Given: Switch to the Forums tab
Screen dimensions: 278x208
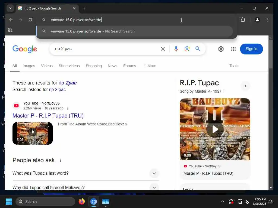Looking at the screenshot, I should tap(129, 66).
